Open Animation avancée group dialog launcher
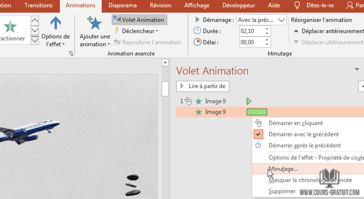Viewport: 364px width, 199px height. tap(71, 54)
